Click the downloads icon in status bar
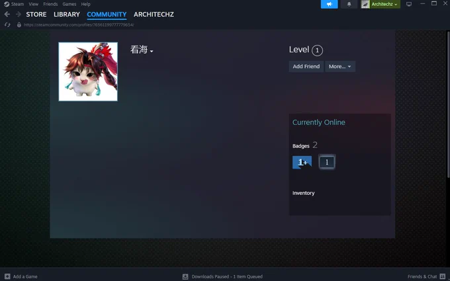450x281 pixels. [x=185, y=276]
